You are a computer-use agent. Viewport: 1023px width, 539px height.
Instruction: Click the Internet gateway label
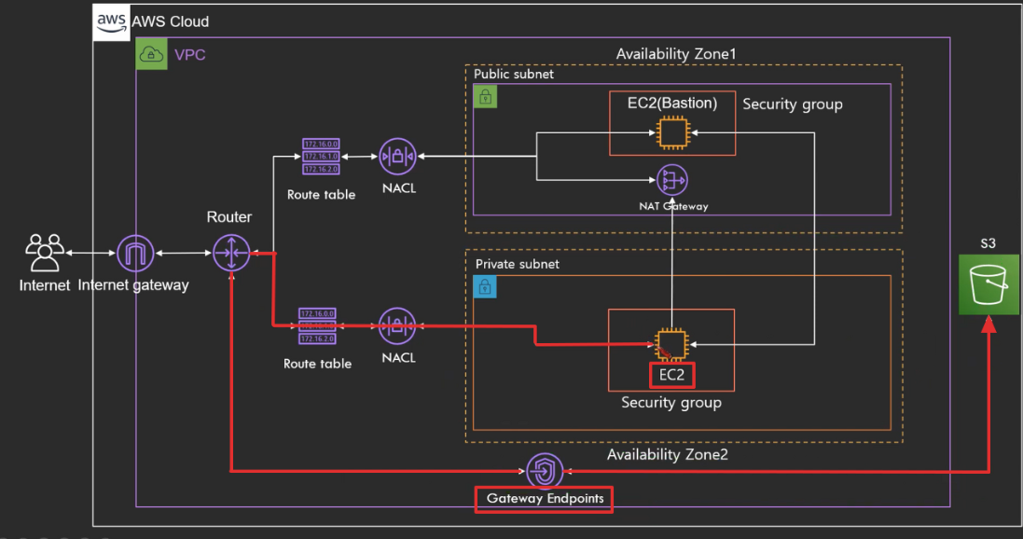(x=133, y=285)
